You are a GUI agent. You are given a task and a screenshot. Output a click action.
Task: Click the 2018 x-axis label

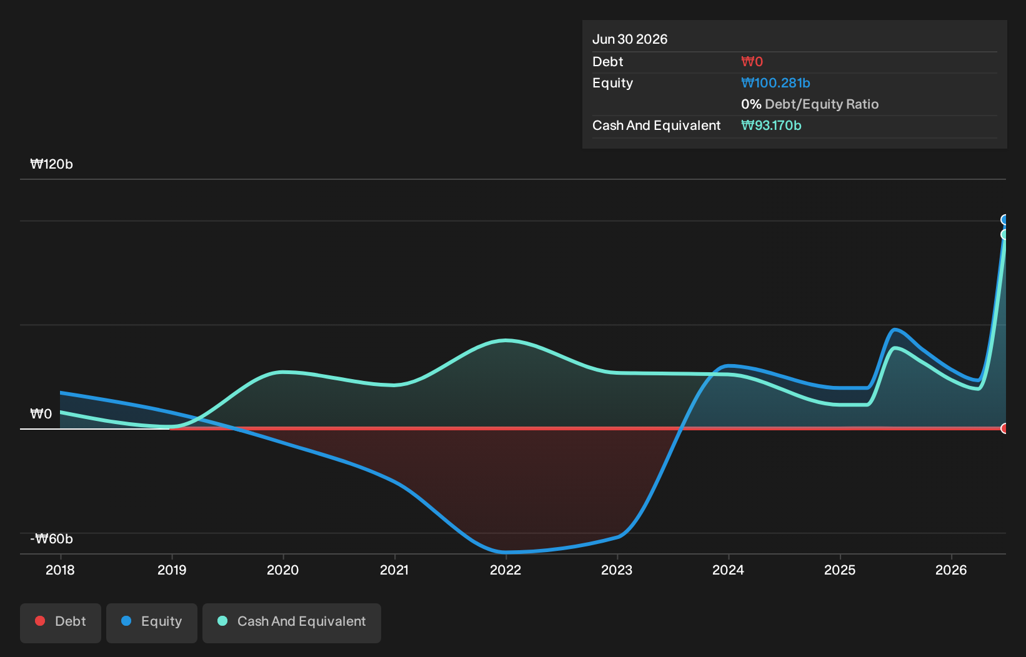[60, 570]
